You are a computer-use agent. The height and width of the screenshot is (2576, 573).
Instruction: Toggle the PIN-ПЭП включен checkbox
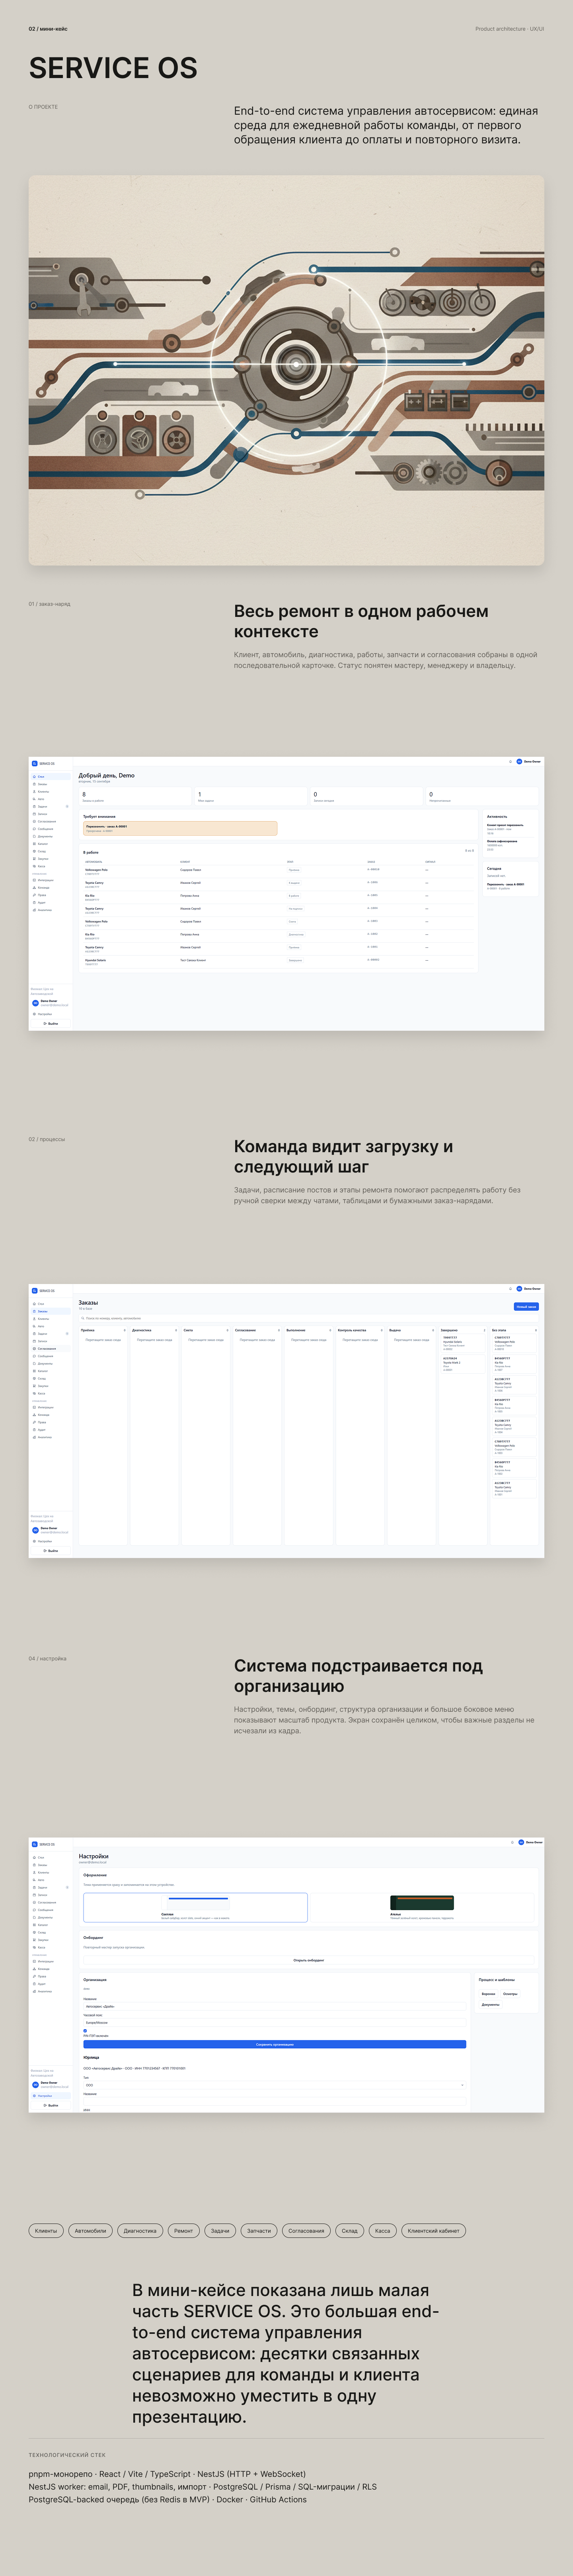(85, 2031)
